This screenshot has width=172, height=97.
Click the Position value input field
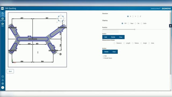tap(110, 32)
